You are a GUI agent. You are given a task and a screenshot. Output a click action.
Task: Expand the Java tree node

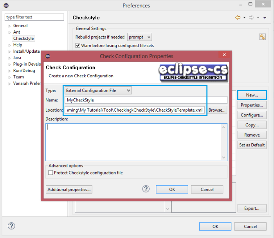coord(9,58)
